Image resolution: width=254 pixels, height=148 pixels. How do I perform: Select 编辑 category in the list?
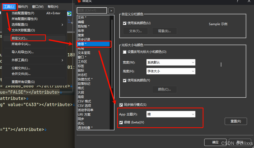point(94,22)
